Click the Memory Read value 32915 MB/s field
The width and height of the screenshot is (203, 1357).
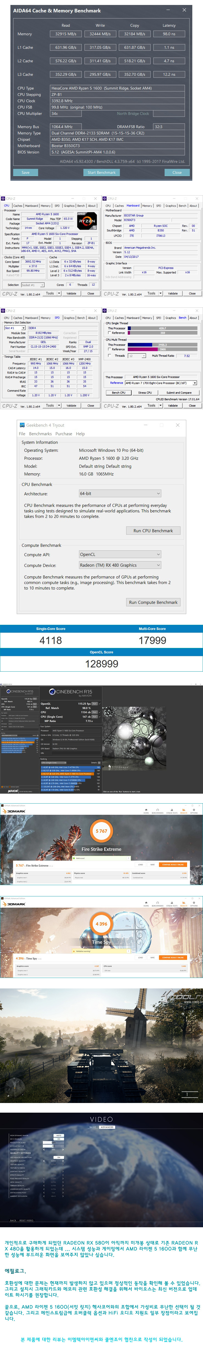[x=66, y=34]
